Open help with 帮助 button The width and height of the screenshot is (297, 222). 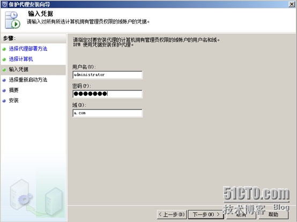(273, 215)
